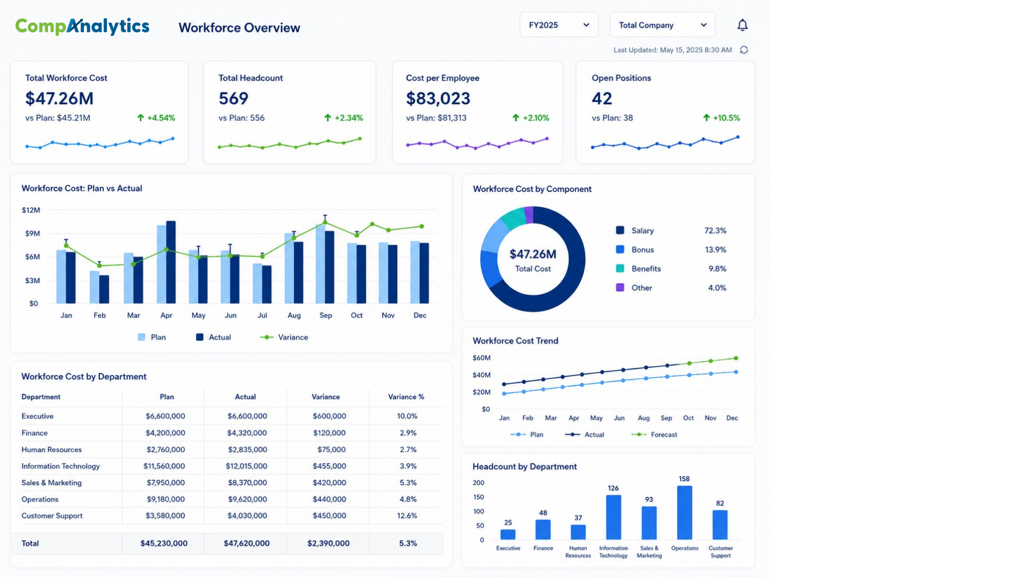This screenshot has width=1026, height=577.
Task: Click the $12,015,000 actual cost cell
Action: click(246, 466)
